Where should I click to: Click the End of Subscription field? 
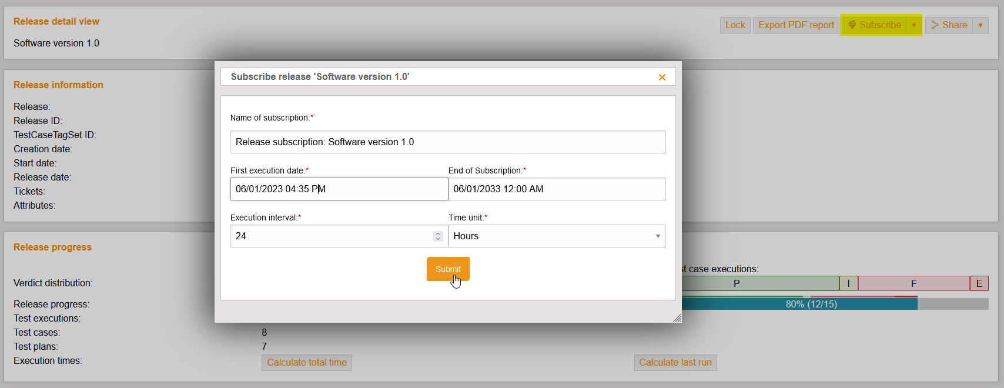pyautogui.click(x=557, y=189)
